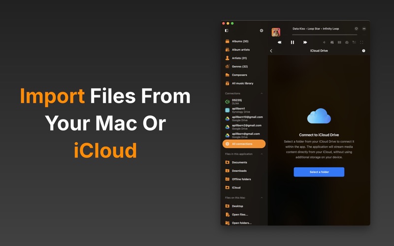The height and width of the screenshot is (246, 394).
Task: Pause the playing track
Action: pos(292,42)
